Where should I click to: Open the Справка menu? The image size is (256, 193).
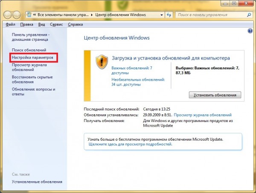coord(75,24)
